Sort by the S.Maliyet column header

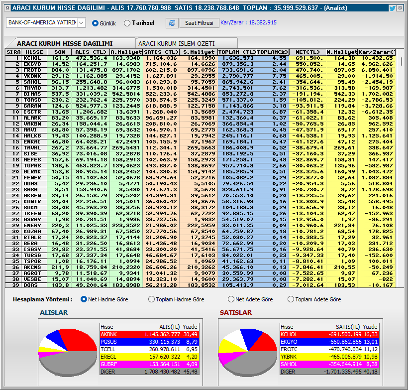(199, 52)
